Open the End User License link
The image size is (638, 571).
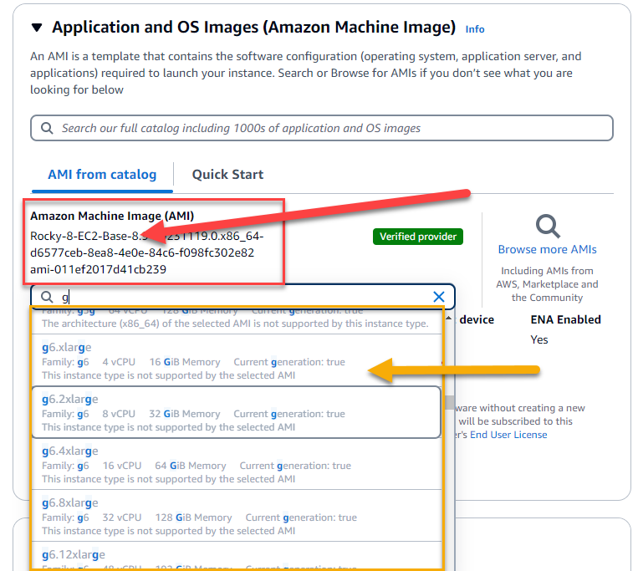[508, 435]
